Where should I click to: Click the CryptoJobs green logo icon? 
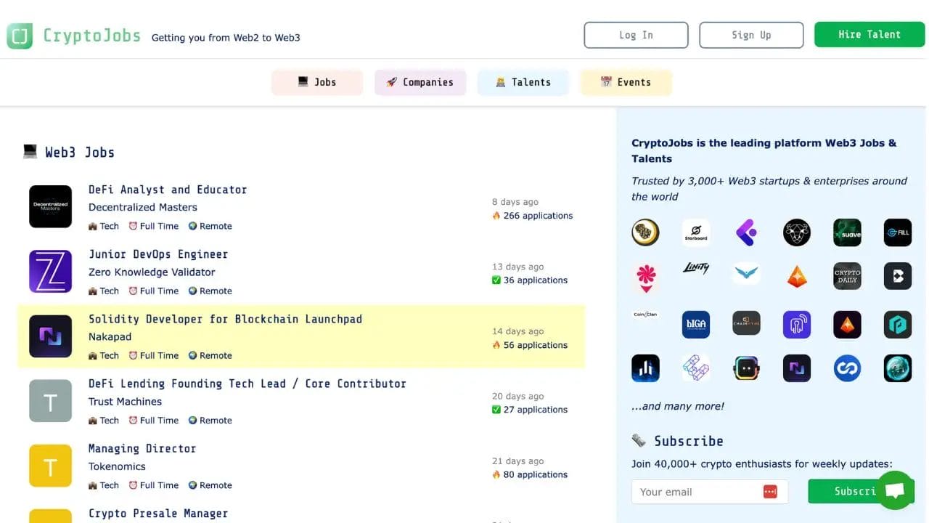[20, 35]
